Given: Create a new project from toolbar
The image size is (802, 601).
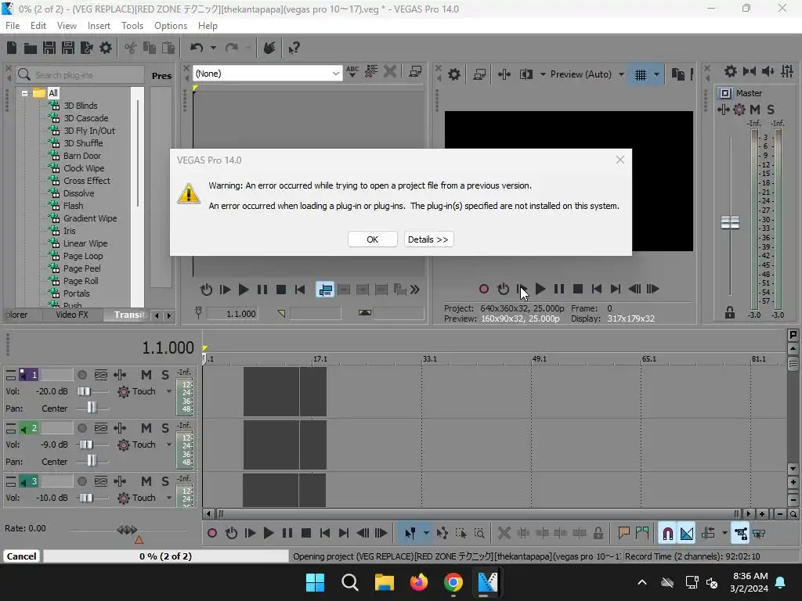Looking at the screenshot, I should tap(12, 48).
